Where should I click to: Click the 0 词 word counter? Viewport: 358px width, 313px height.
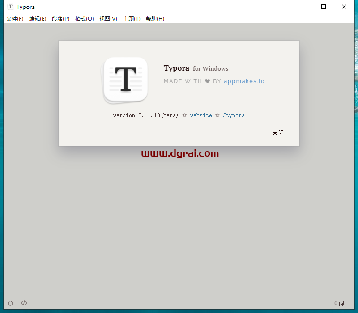tap(339, 303)
